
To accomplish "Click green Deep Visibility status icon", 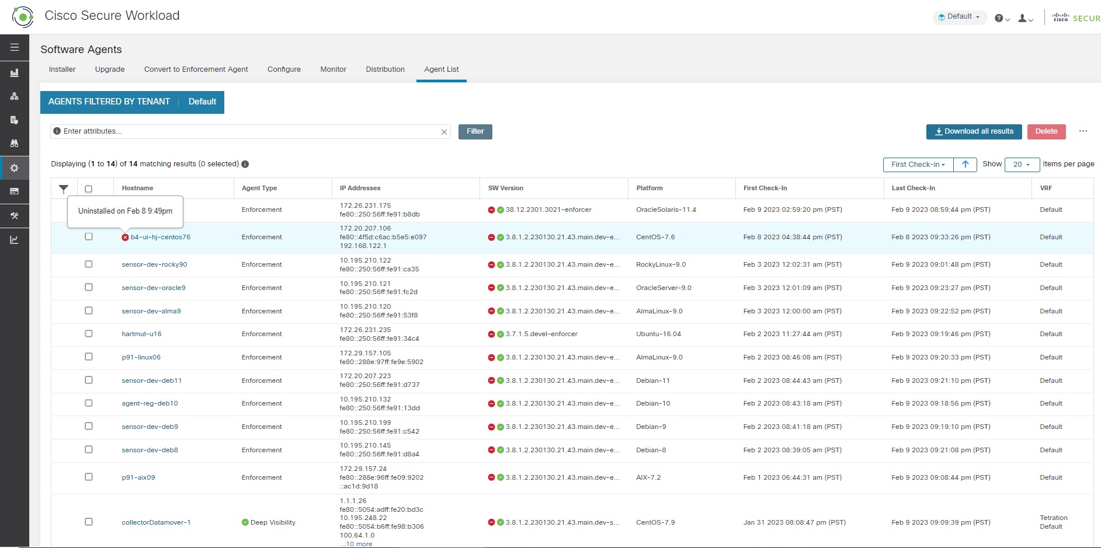I will tap(245, 522).
